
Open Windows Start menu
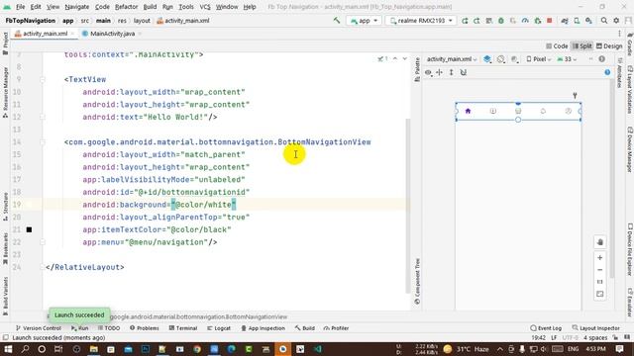[8, 349]
